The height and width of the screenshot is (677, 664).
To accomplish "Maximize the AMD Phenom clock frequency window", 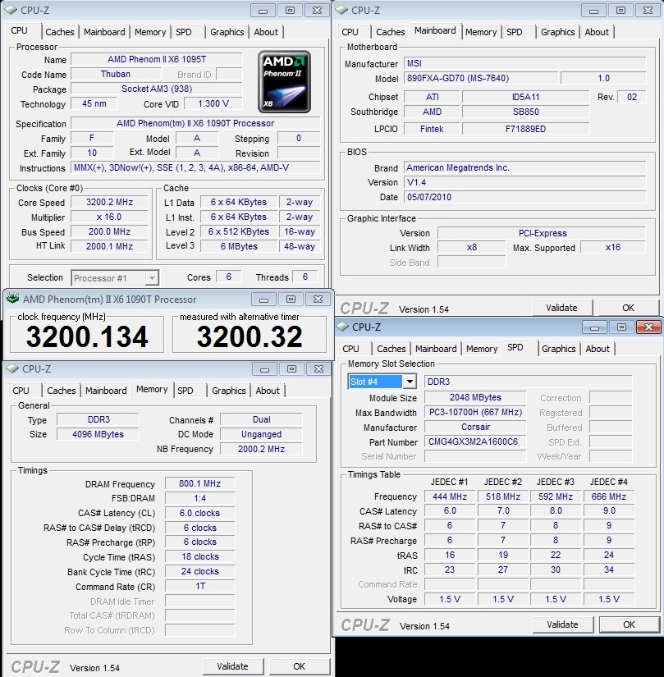I will [x=291, y=300].
